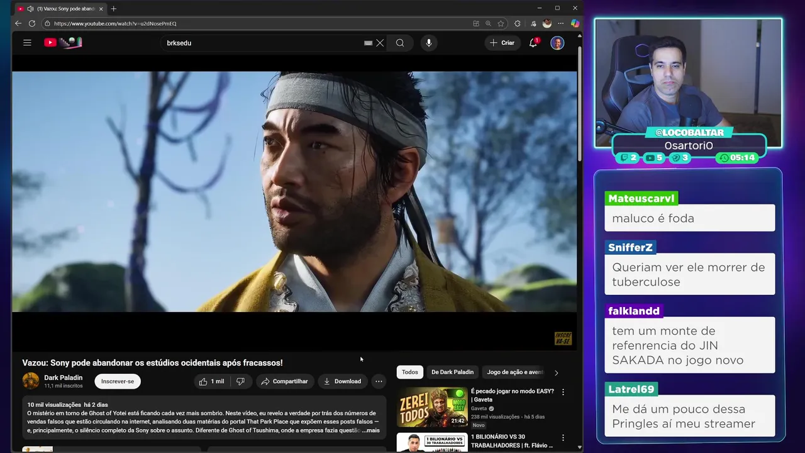This screenshot has height=453, width=805.
Task: Open the apps/split view icon in address bar
Action: [476, 23]
